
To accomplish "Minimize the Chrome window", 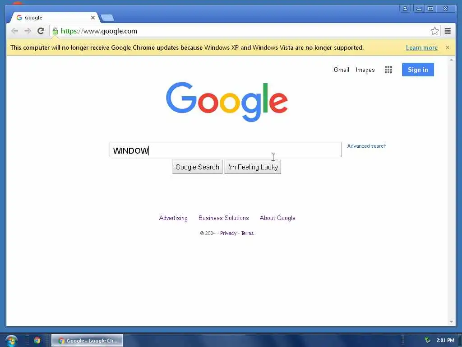I will pos(419,9).
